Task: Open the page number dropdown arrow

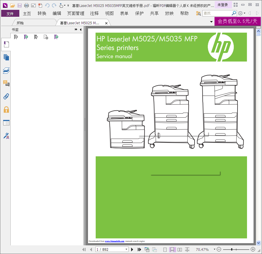Action: [x=127, y=249]
